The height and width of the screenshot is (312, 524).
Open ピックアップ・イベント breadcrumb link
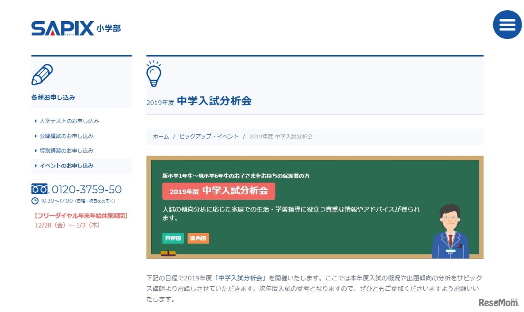click(209, 137)
